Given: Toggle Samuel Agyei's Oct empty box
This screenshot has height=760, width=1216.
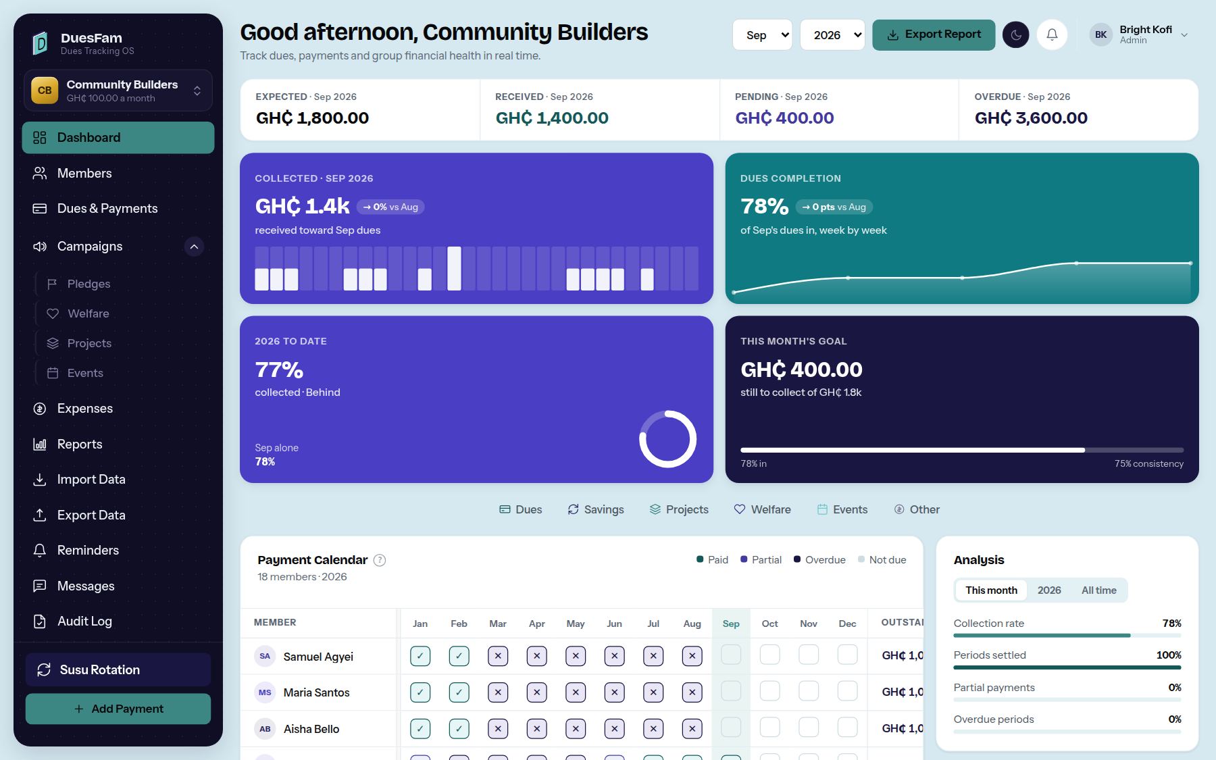Looking at the screenshot, I should (x=769, y=655).
